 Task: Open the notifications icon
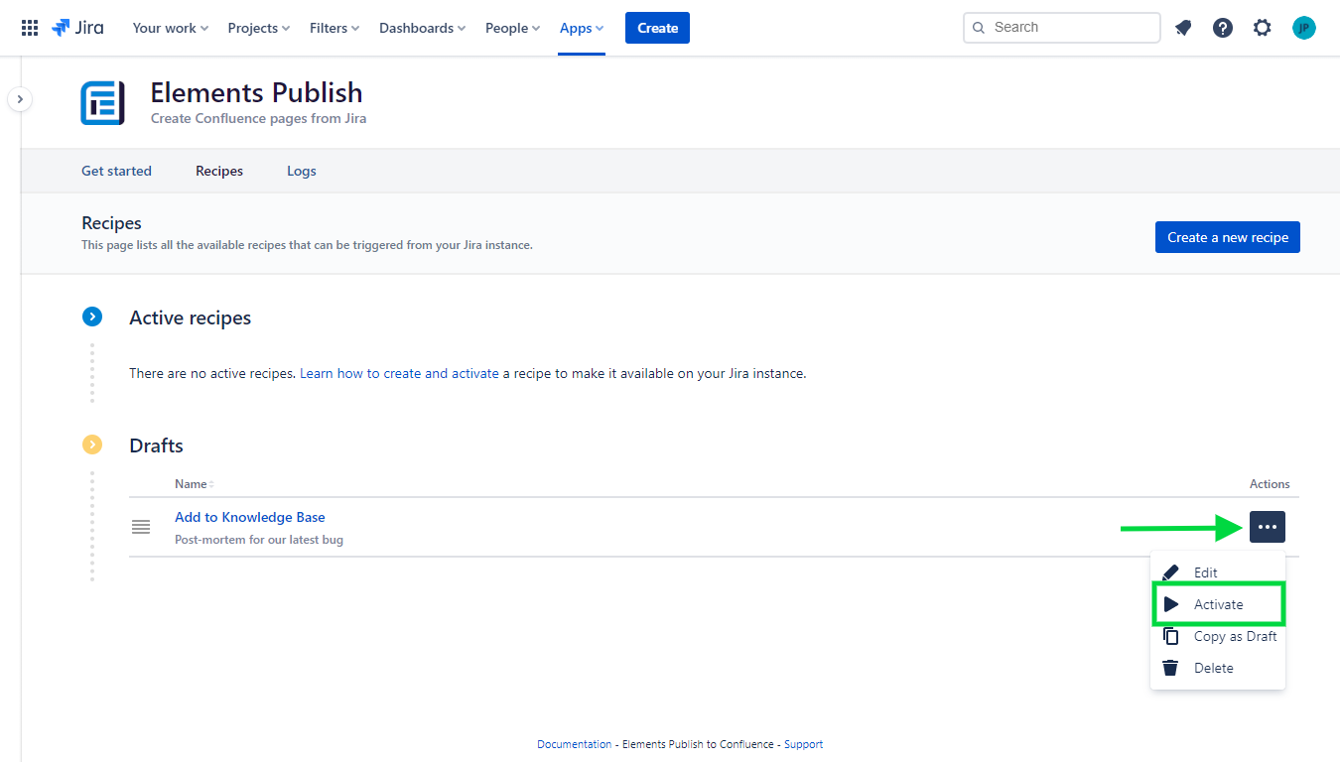click(x=1182, y=27)
